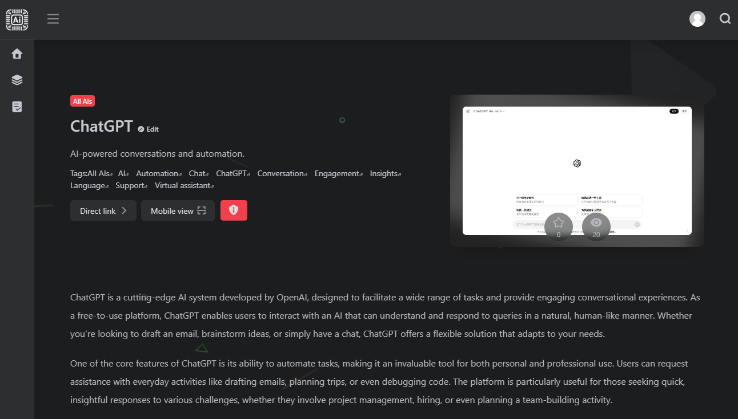
Task: Click the star favorite icon
Action: coord(559,226)
